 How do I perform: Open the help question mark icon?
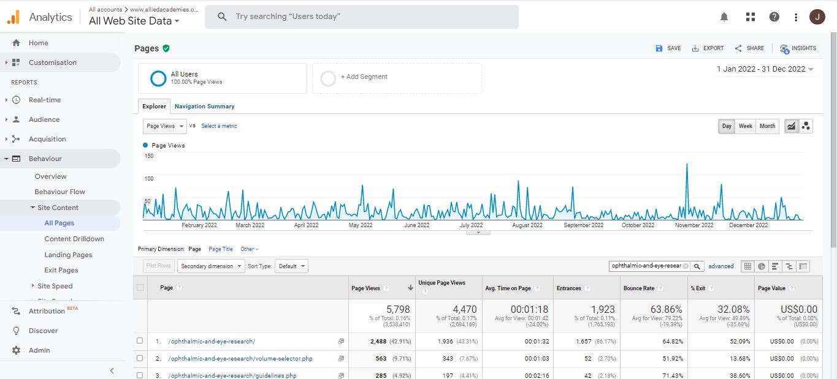(774, 17)
